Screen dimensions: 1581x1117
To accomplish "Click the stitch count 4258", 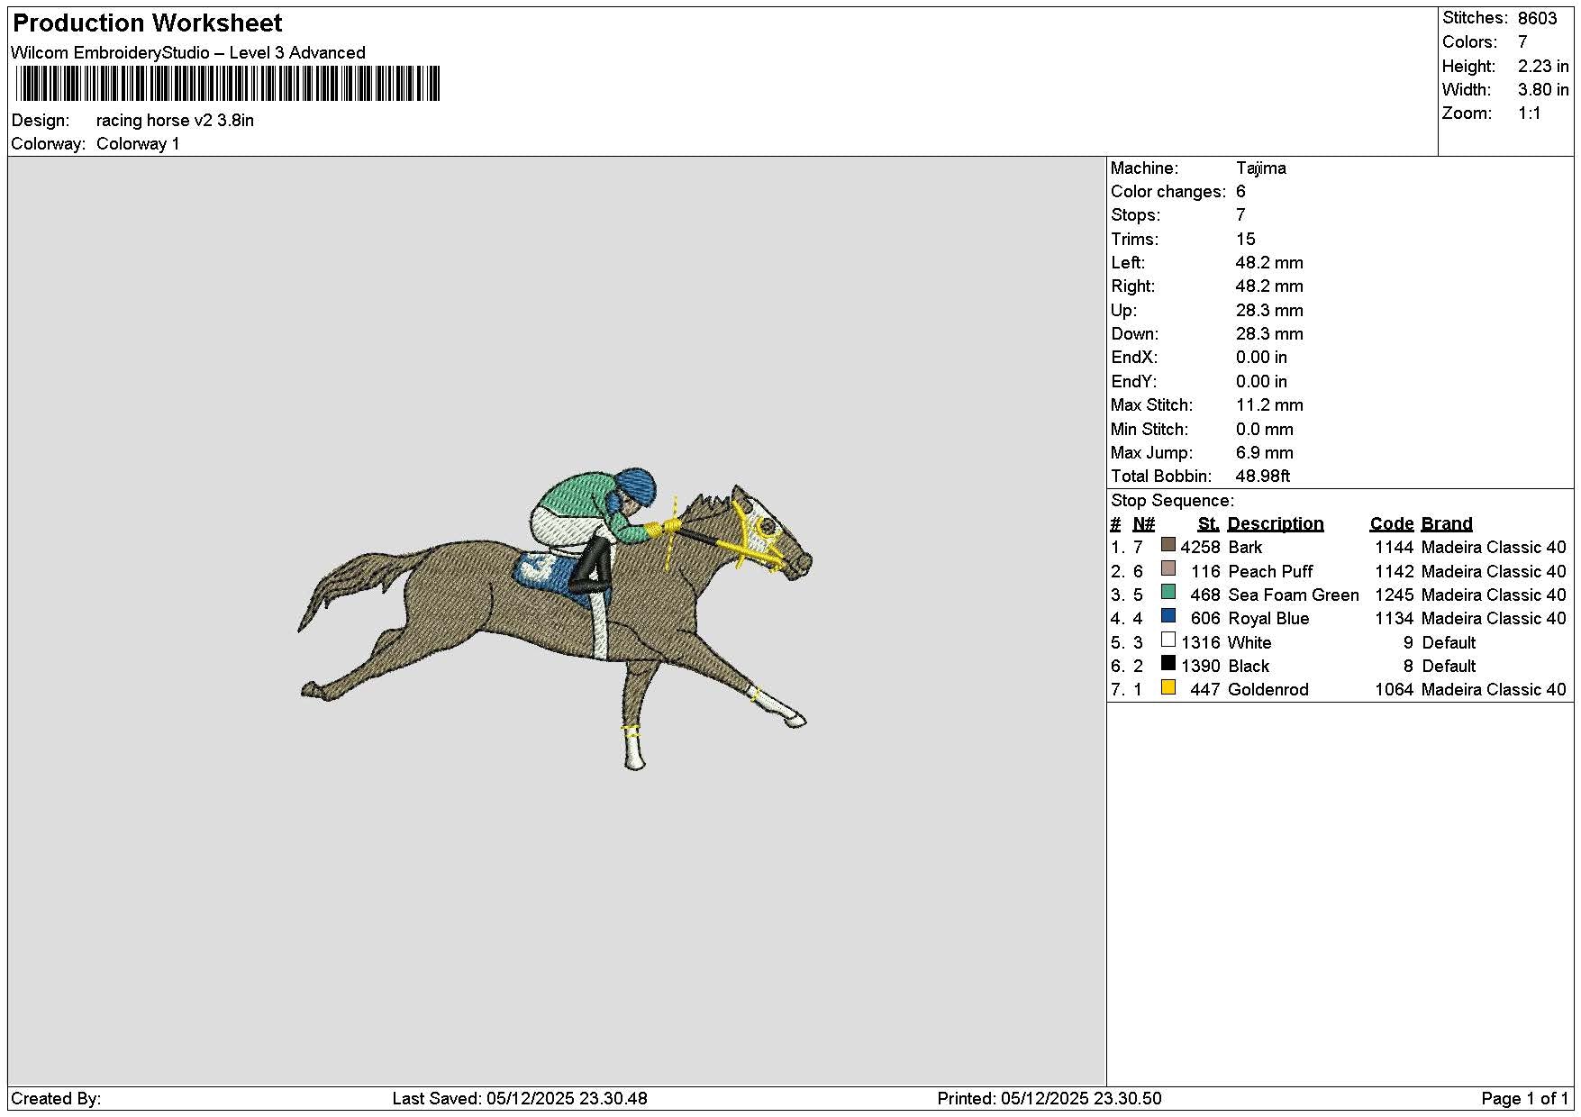I will [x=1200, y=547].
